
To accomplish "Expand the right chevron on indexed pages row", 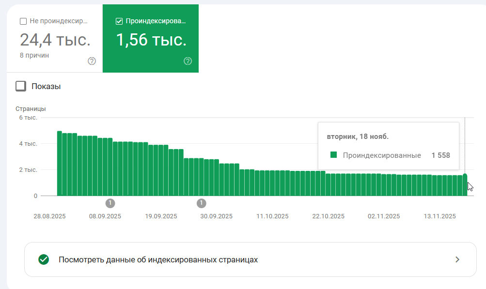I will tap(457, 259).
